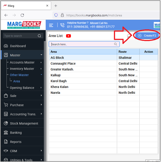Click the Utilities & Tools box icon
Viewport: 161px width, 162px height.
6,160
